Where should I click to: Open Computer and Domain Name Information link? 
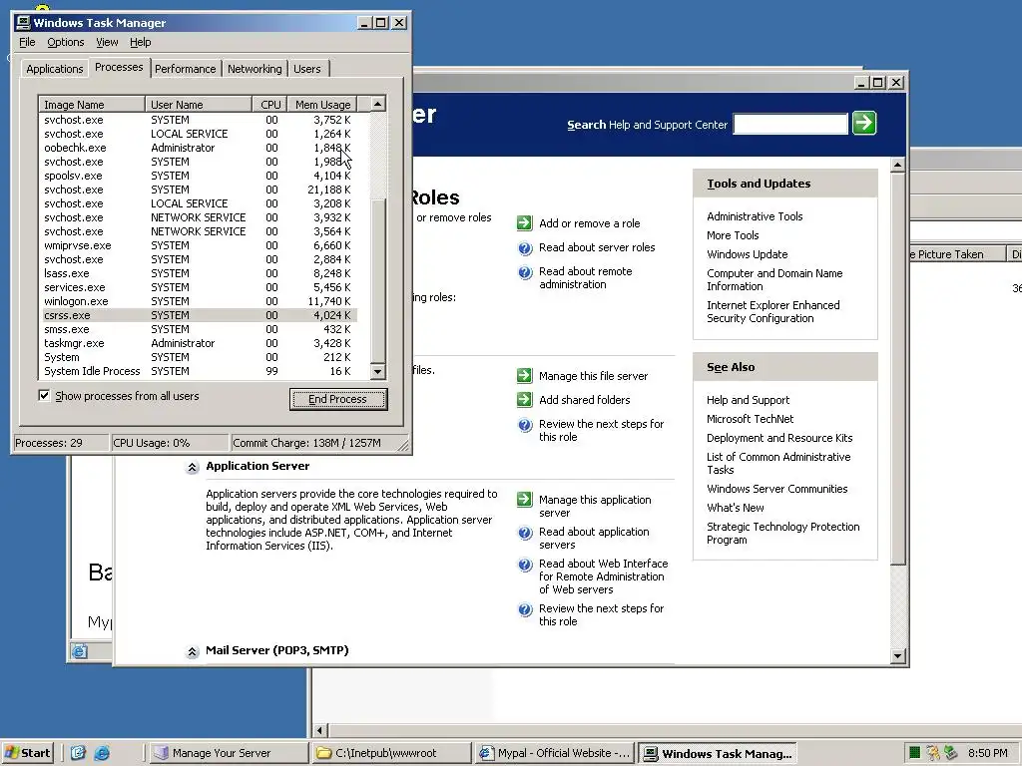[774, 279]
